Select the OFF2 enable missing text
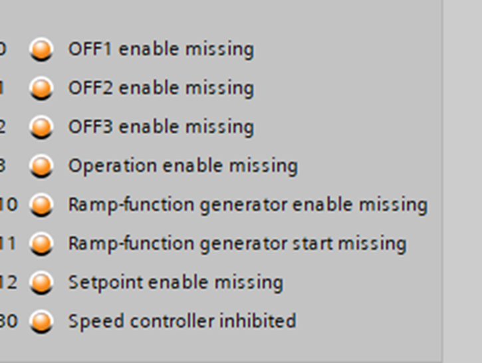 tap(161, 88)
